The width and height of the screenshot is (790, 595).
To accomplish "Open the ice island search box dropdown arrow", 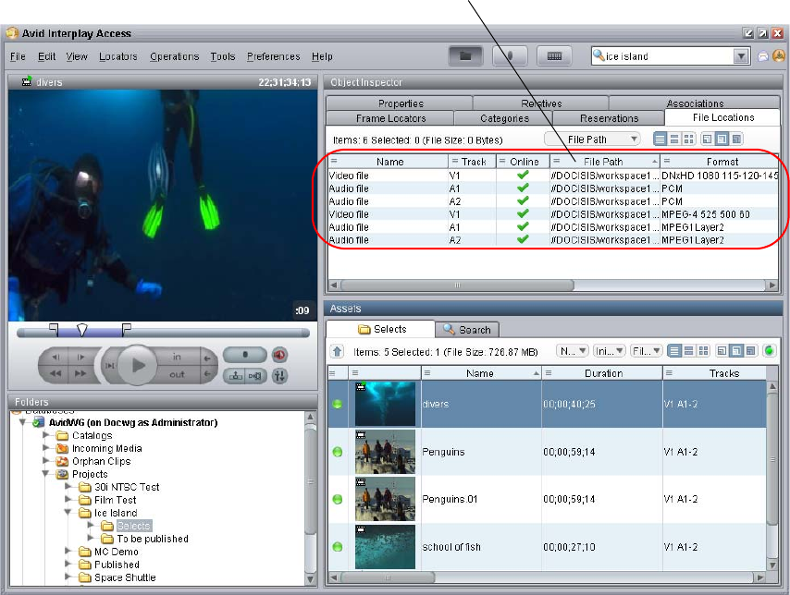I will (x=740, y=56).
